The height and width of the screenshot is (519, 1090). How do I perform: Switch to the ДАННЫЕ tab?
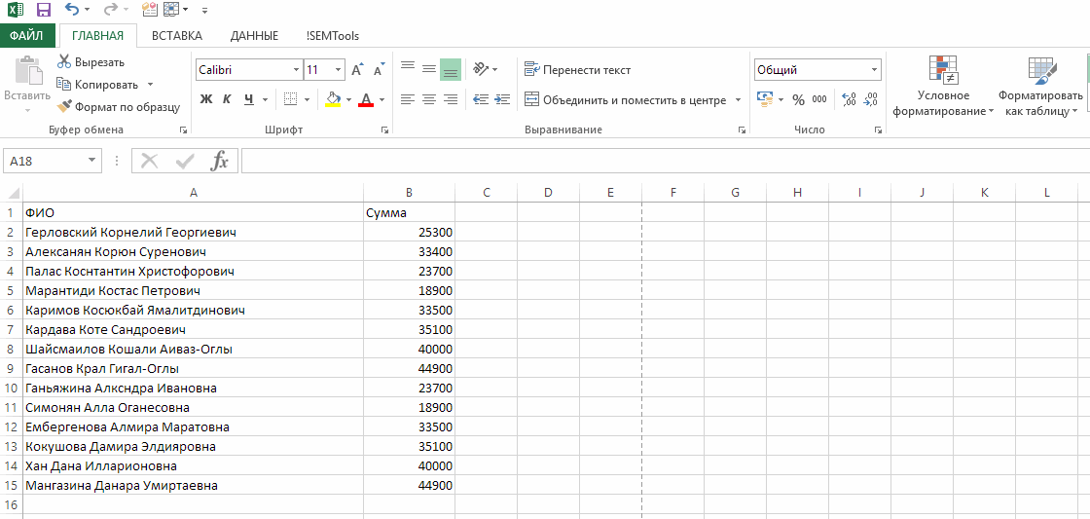point(254,35)
